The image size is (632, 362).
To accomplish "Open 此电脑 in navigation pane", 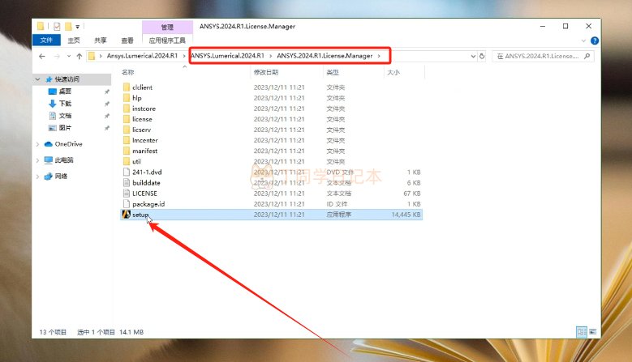I will 63,160.
